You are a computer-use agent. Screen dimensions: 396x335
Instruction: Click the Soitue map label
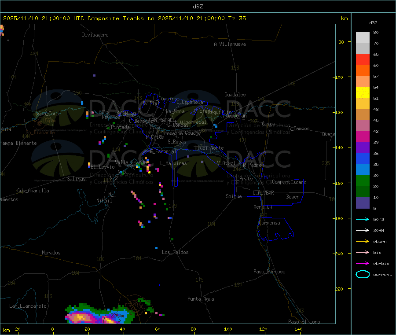(234, 196)
